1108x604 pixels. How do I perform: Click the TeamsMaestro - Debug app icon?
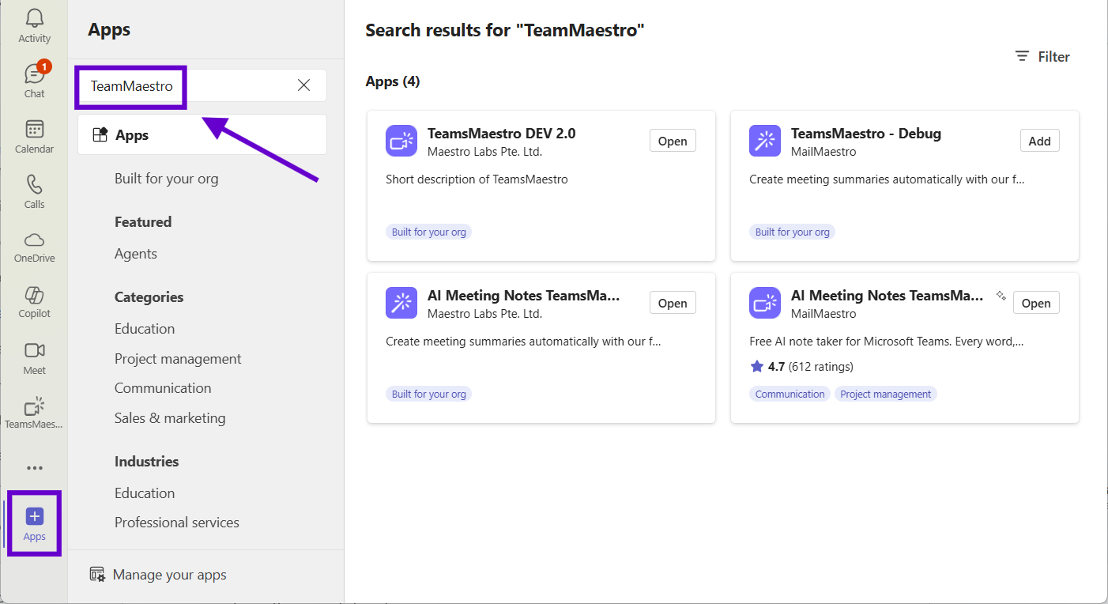[765, 141]
